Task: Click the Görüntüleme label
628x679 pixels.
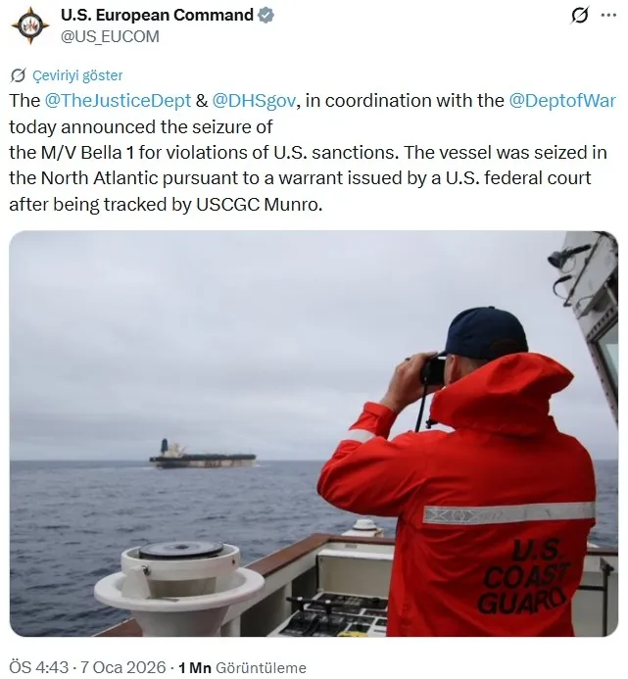Action: [x=261, y=668]
